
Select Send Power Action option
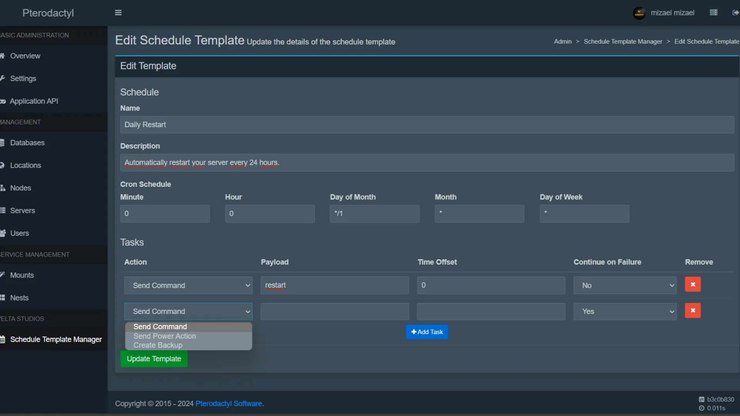point(165,336)
